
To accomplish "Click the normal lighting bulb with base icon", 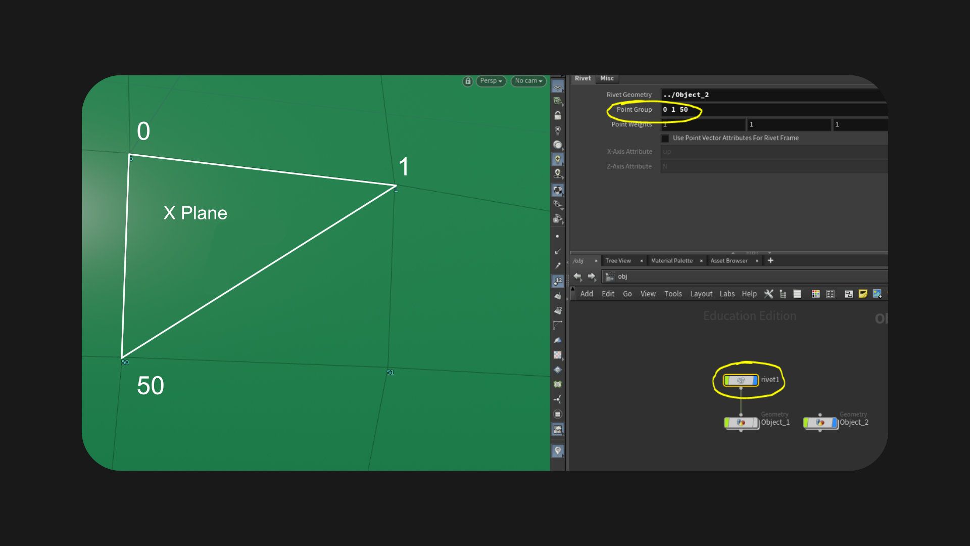I will [558, 174].
